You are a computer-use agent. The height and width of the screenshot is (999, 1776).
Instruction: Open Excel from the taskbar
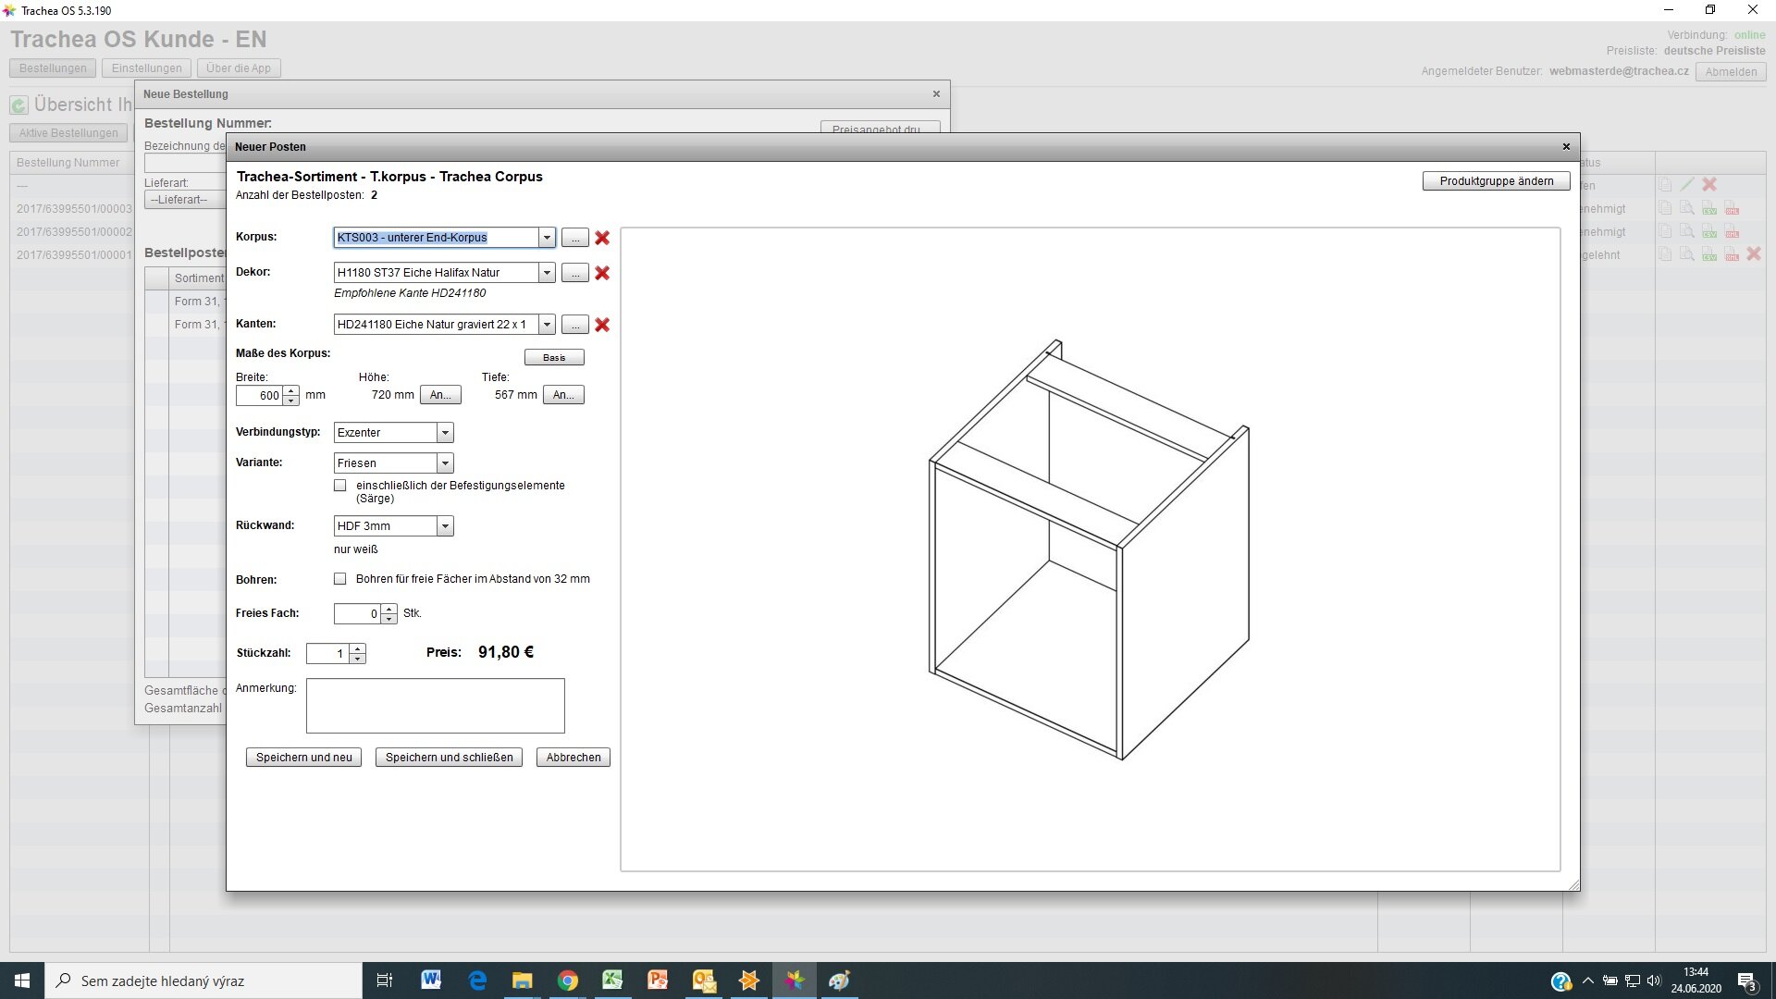(x=612, y=980)
